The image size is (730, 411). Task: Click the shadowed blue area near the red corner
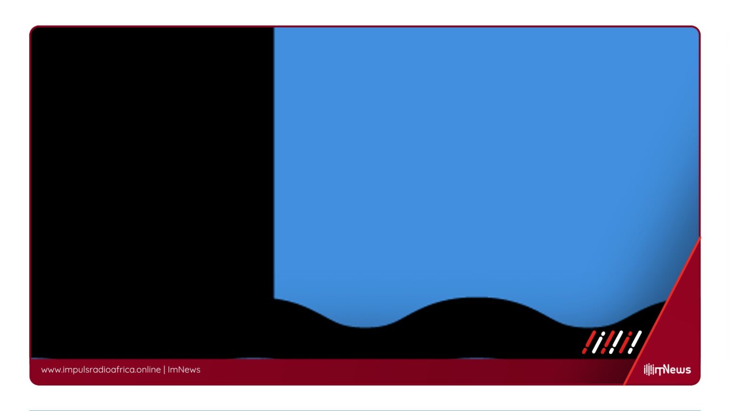pyautogui.click(x=665, y=266)
